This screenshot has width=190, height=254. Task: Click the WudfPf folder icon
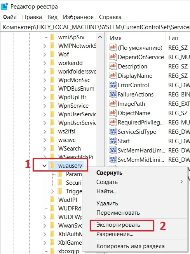click(52, 200)
